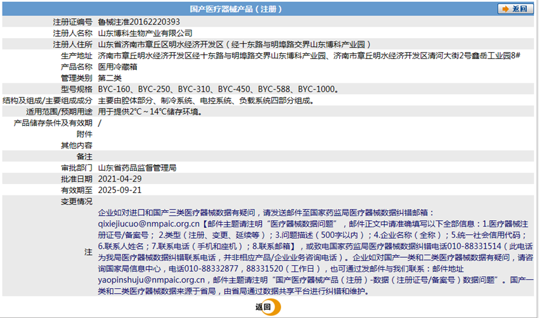Click the 注册人住所 address value
The image size is (539, 318).
pos(235,44)
